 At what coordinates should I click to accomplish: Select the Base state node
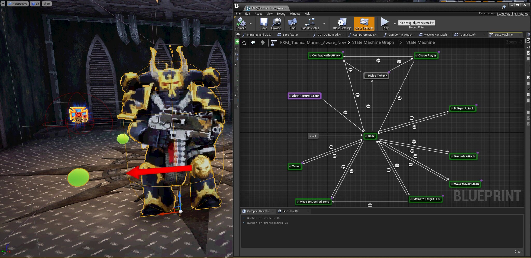pos(370,136)
